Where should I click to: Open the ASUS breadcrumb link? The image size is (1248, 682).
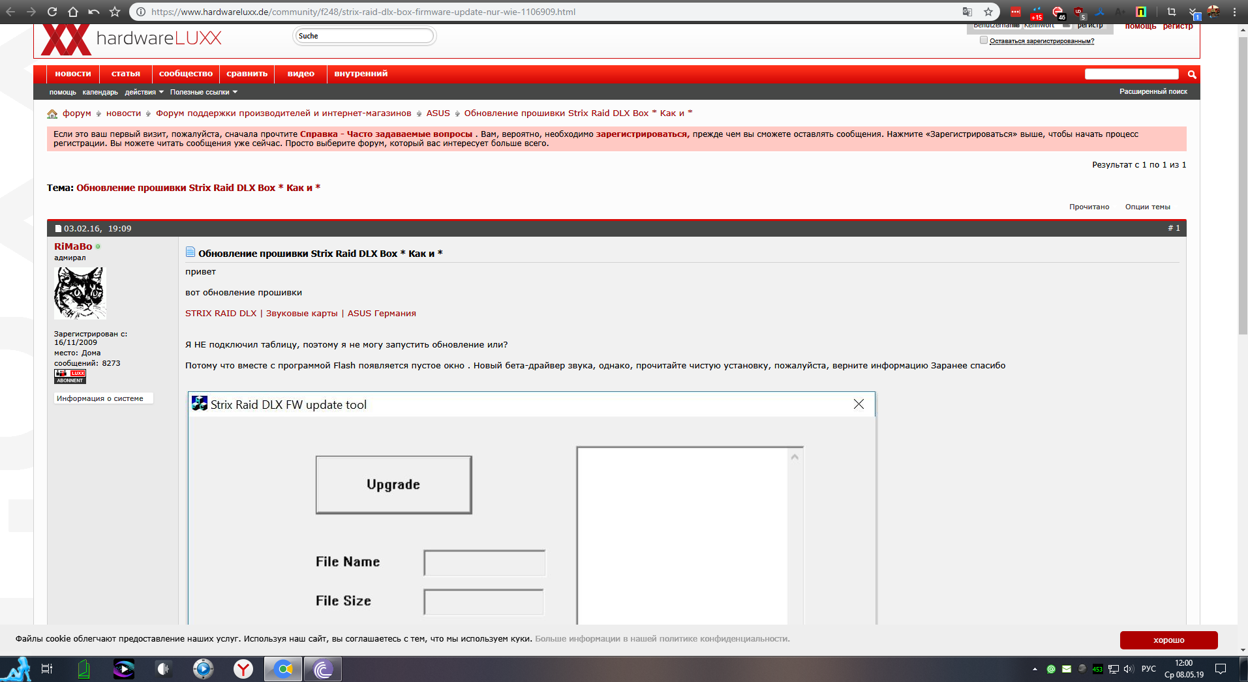point(438,113)
